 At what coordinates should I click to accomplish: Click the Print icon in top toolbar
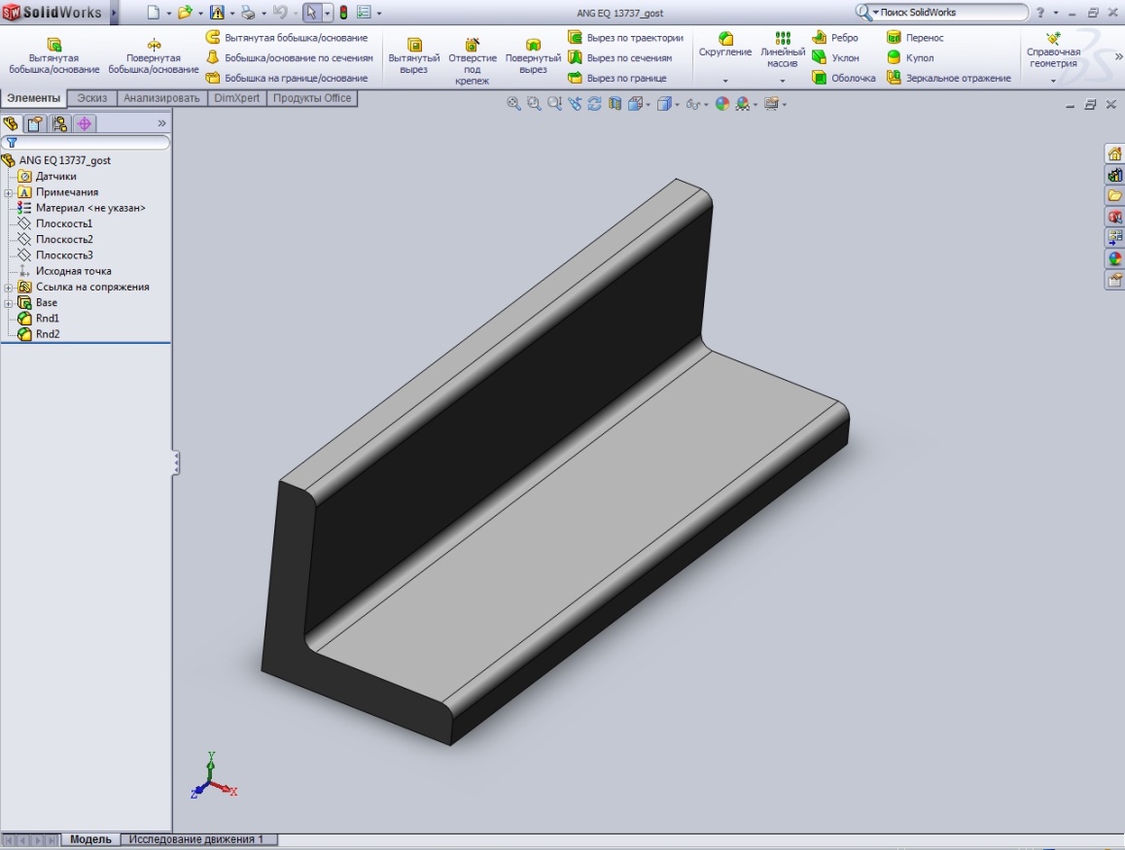[x=248, y=13]
